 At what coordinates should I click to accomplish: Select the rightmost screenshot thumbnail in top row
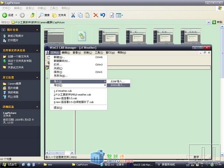pos(191,36)
